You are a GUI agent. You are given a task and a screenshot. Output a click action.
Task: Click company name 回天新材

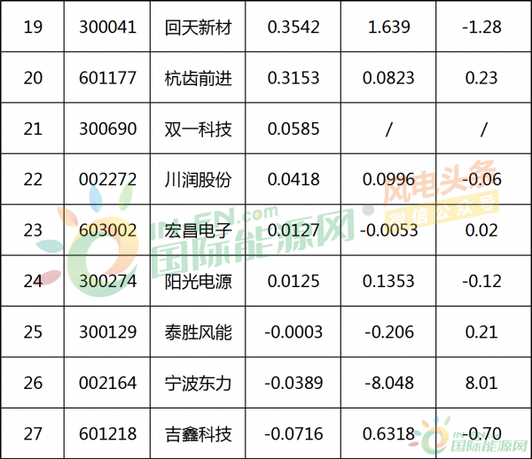click(198, 27)
